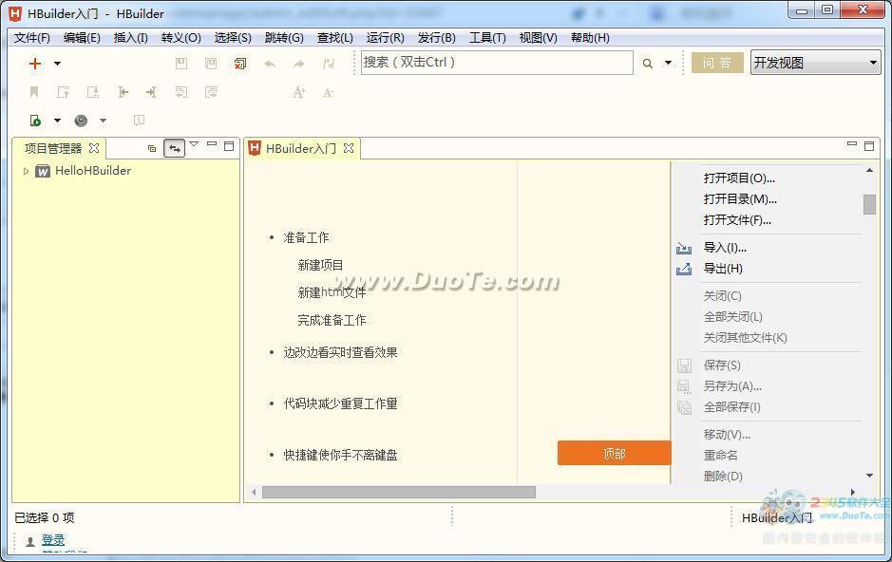This screenshot has height=562, width=892.
Task: Open the 工具(T) menu
Action: [x=487, y=38]
